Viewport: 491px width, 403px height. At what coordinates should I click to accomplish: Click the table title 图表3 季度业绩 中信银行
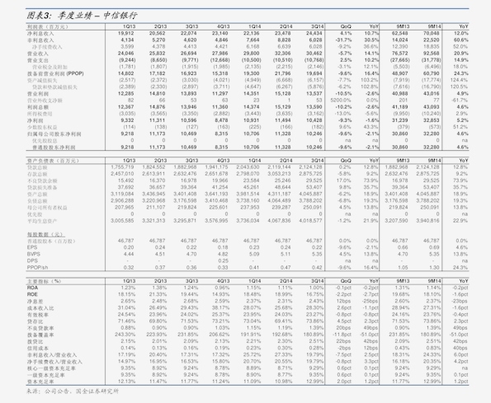82,16
